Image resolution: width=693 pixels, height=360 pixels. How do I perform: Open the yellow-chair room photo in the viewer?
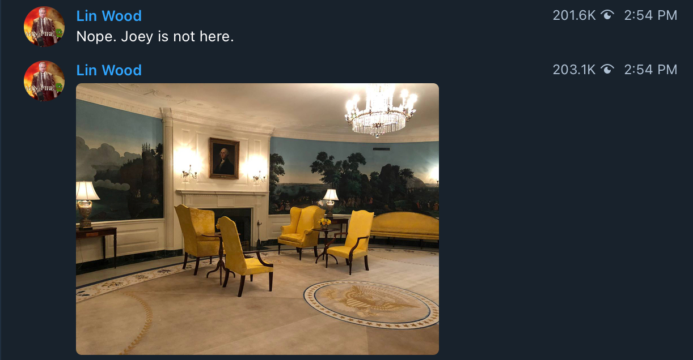tap(257, 219)
